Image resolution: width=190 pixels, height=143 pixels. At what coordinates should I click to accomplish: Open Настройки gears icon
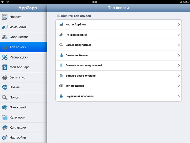(5, 137)
